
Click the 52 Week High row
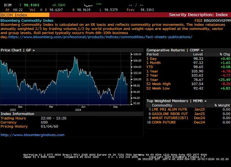click(188, 84)
